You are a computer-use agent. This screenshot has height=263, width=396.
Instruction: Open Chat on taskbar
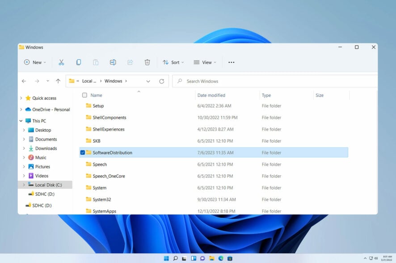click(202, 258)
